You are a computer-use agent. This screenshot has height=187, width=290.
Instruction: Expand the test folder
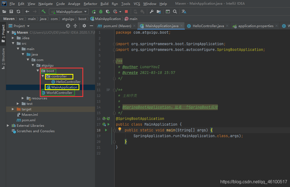coord(18,104)
